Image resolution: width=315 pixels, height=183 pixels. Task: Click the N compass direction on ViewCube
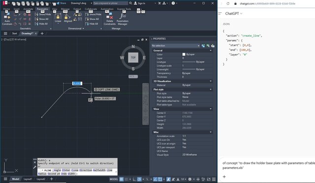[133, 47]
